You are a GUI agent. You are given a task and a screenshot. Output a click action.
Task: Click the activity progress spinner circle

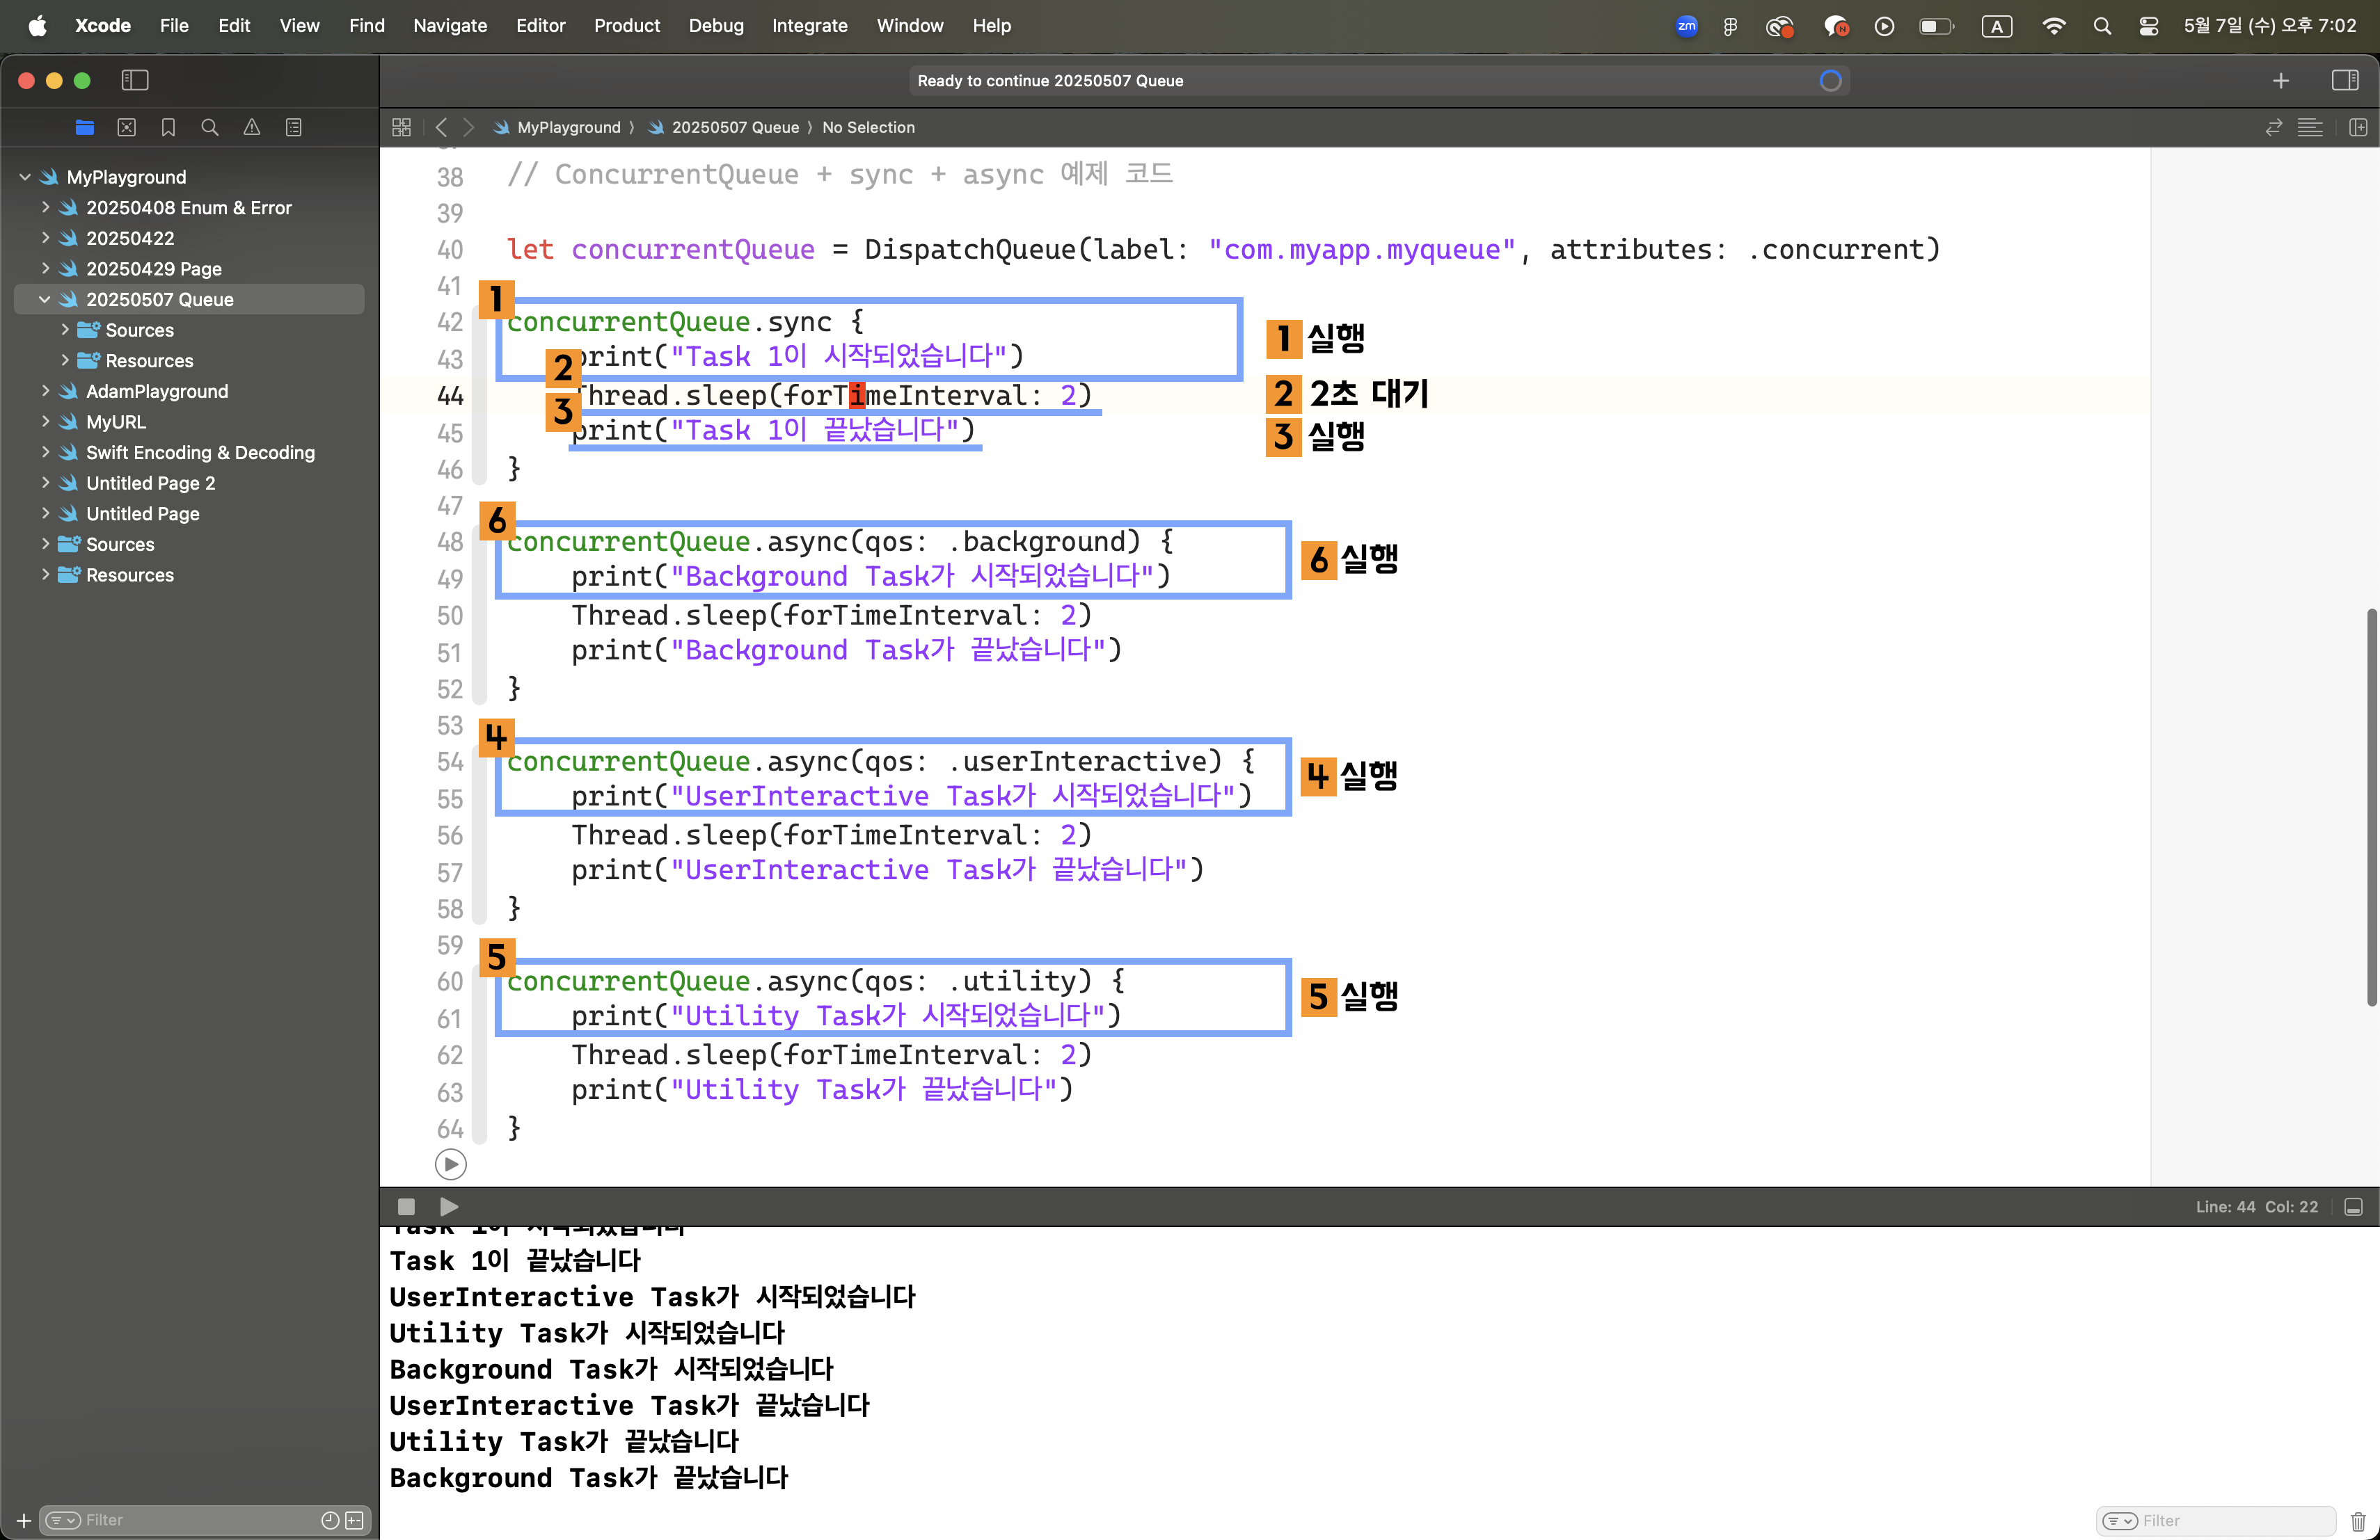click(1830, 81)
